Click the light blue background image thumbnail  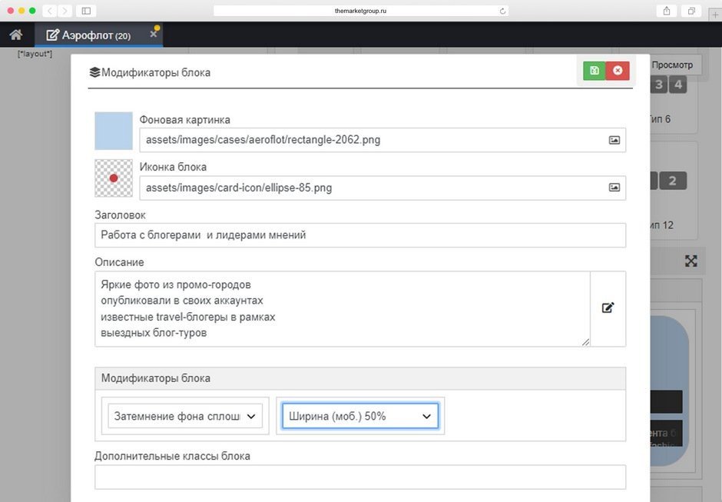coord(114,131)
